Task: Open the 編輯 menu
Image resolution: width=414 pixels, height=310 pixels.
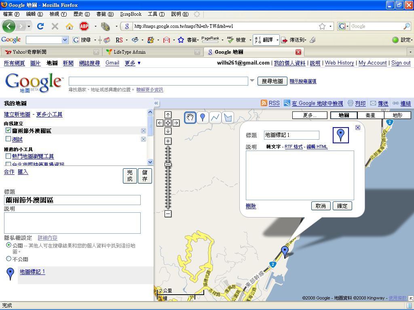Action: (x=34, y=14)
